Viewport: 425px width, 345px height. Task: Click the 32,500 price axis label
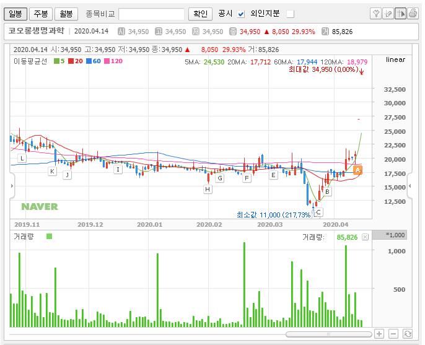pos(395,89)
